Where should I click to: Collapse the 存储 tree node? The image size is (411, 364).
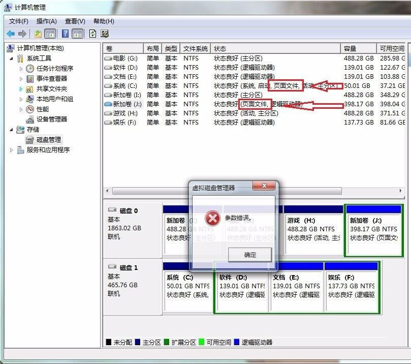tap(11, 130)
